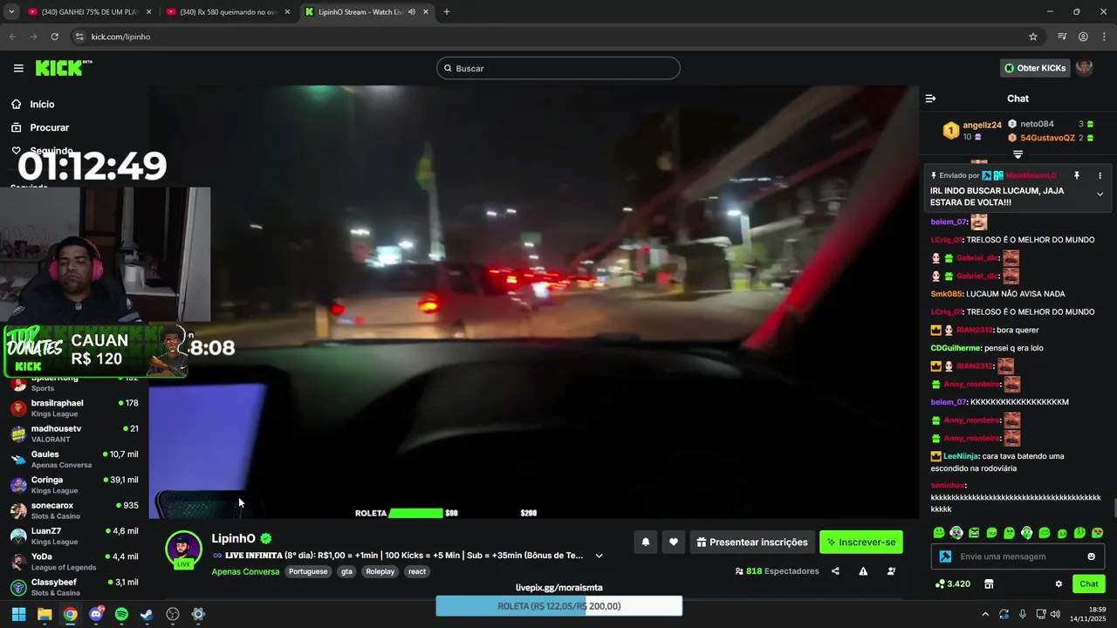
Task: Click the LeeNiinja username in chat
Action: [x=961, y=456]
